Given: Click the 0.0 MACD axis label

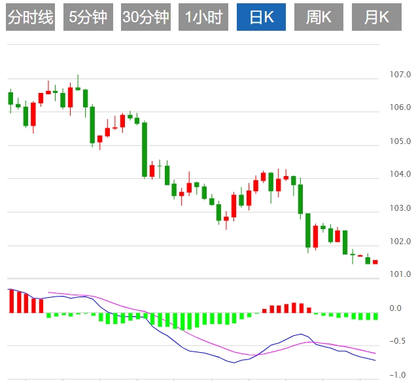Looking at the screenshot, I should [395, 308].
